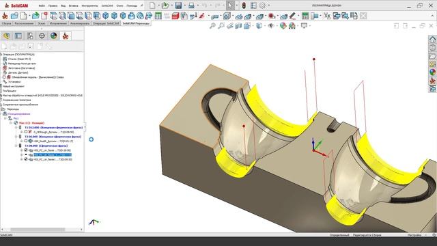Click Настройка in the status bar
Screen dimensions: 437x246
point(414,235)
